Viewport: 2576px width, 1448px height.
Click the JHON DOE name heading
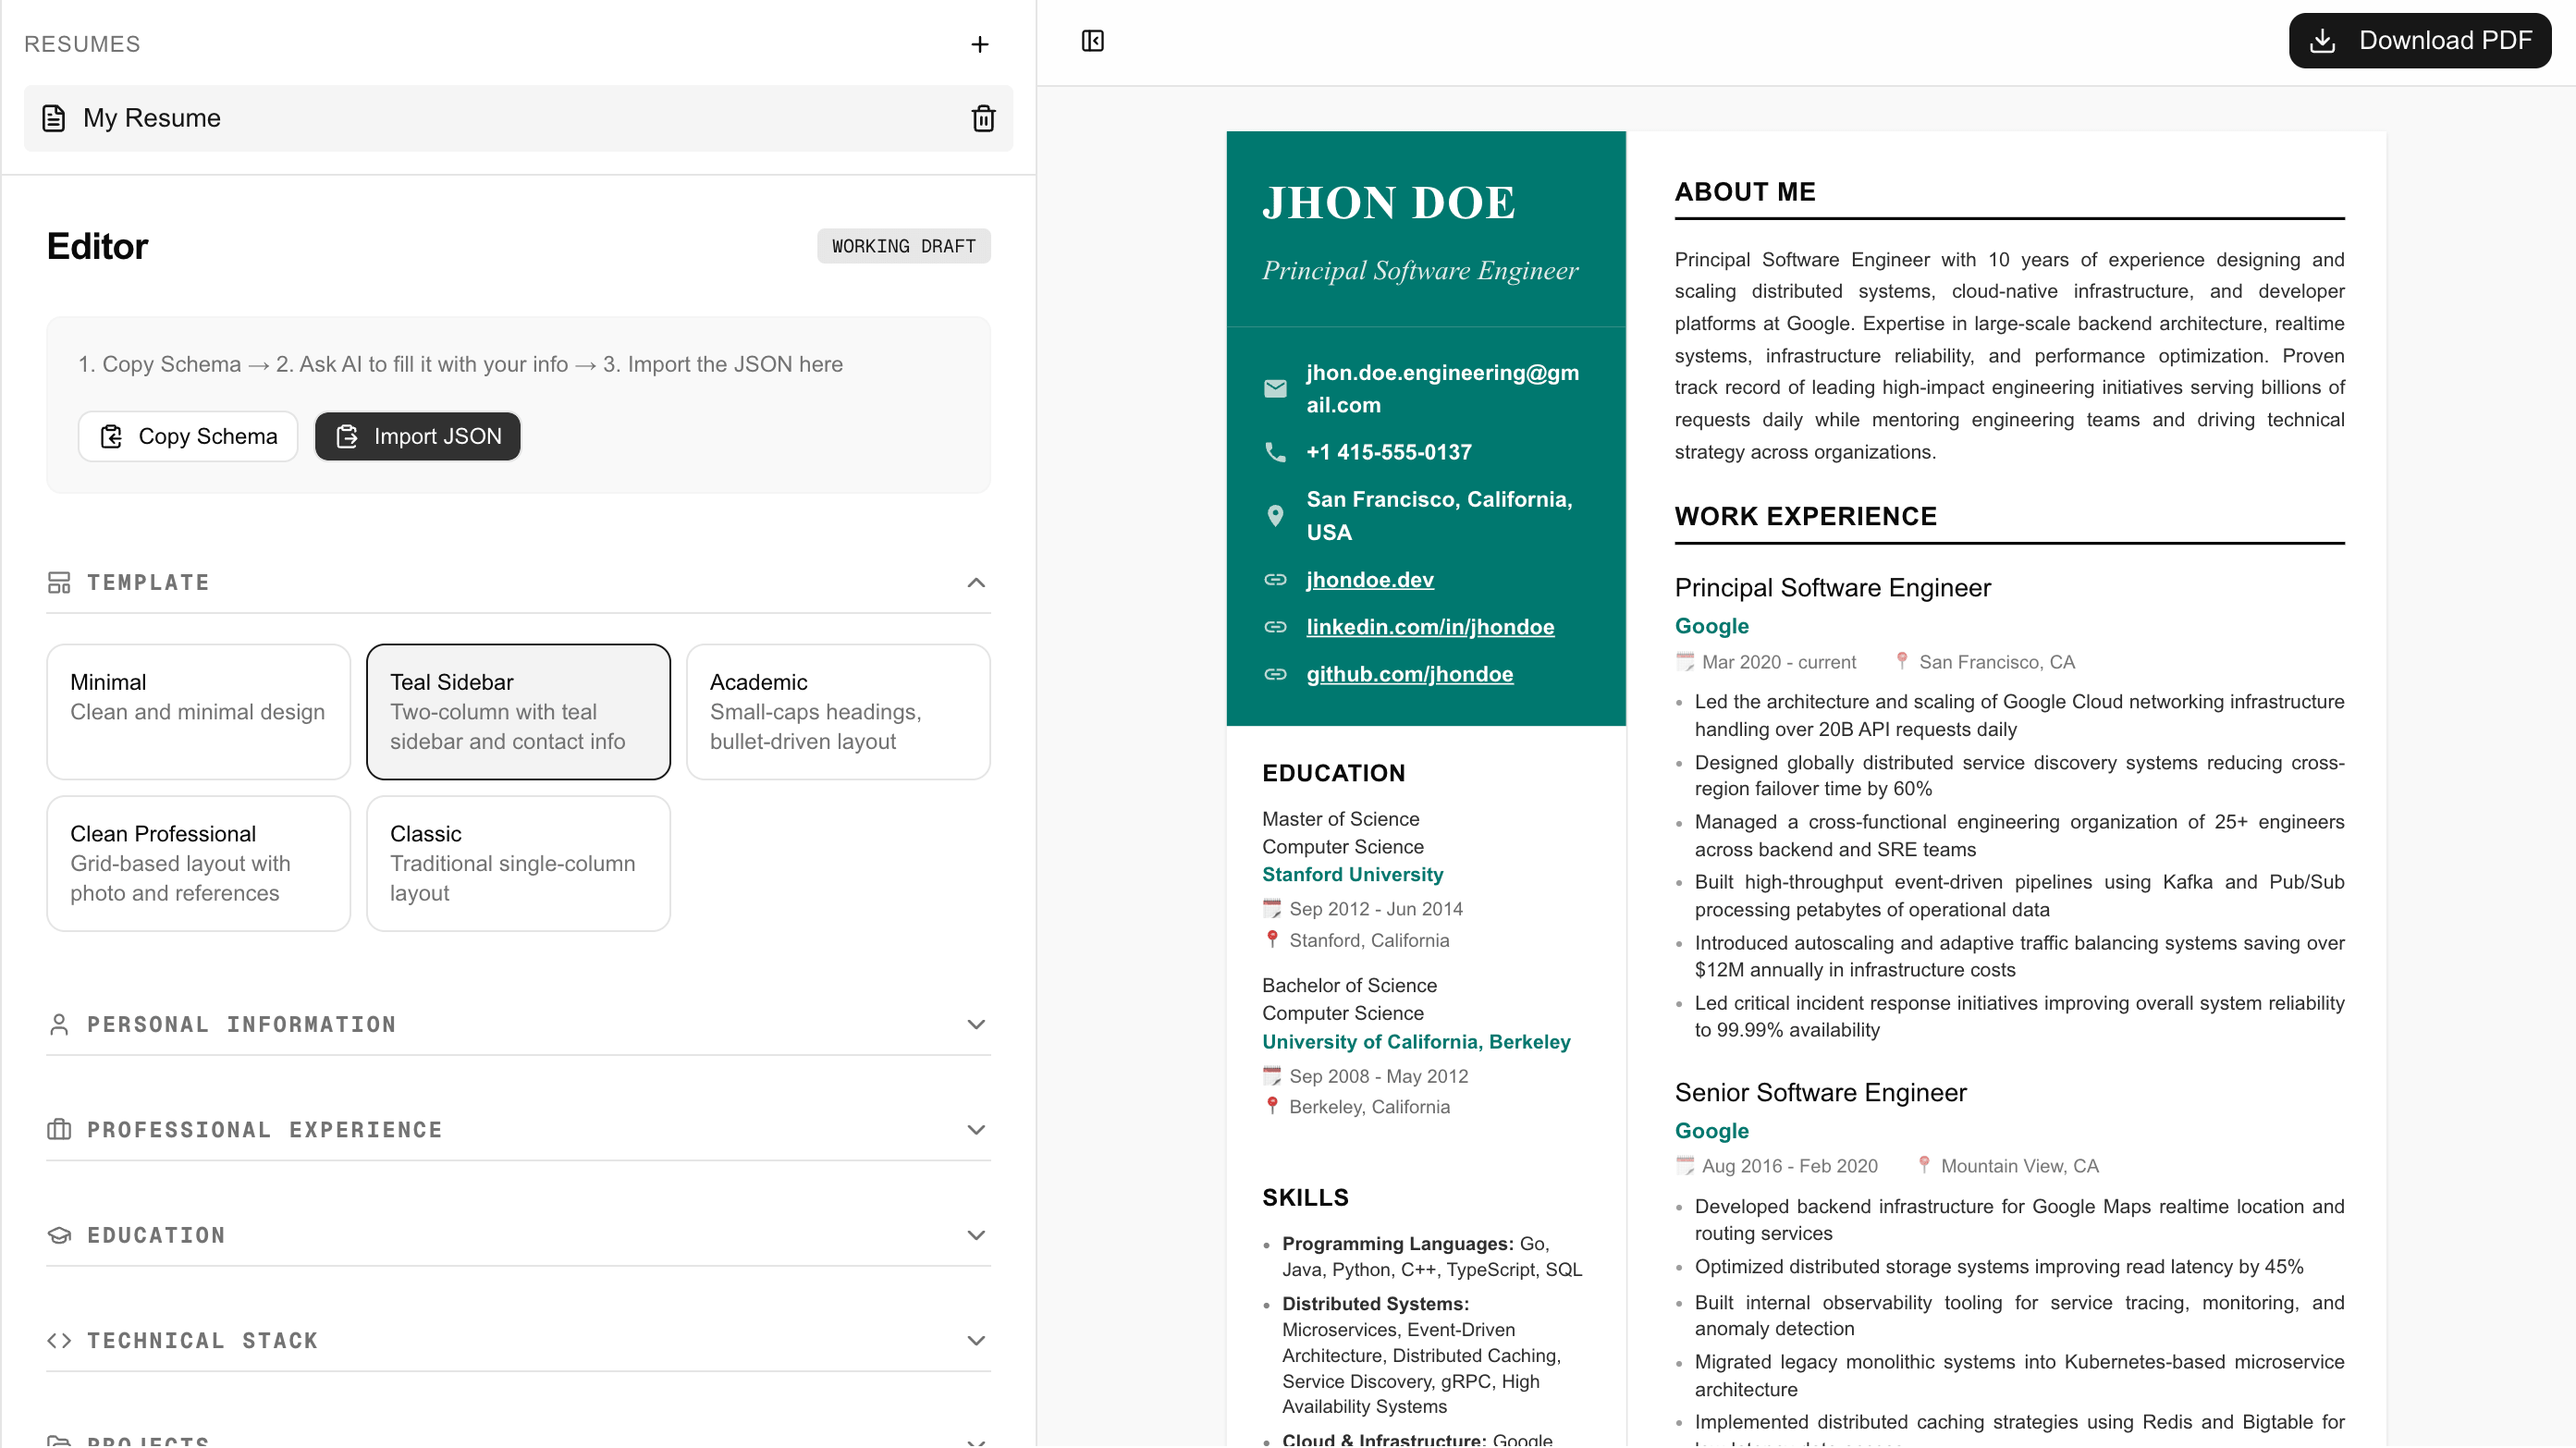pyautogui.click(x=1389, y=203)
